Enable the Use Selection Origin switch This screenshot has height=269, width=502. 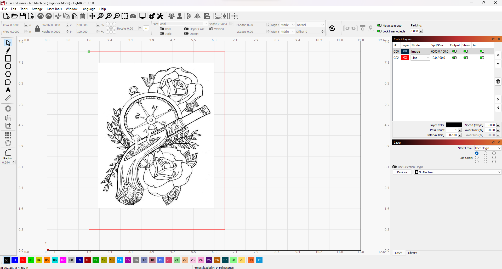point(395,167)
